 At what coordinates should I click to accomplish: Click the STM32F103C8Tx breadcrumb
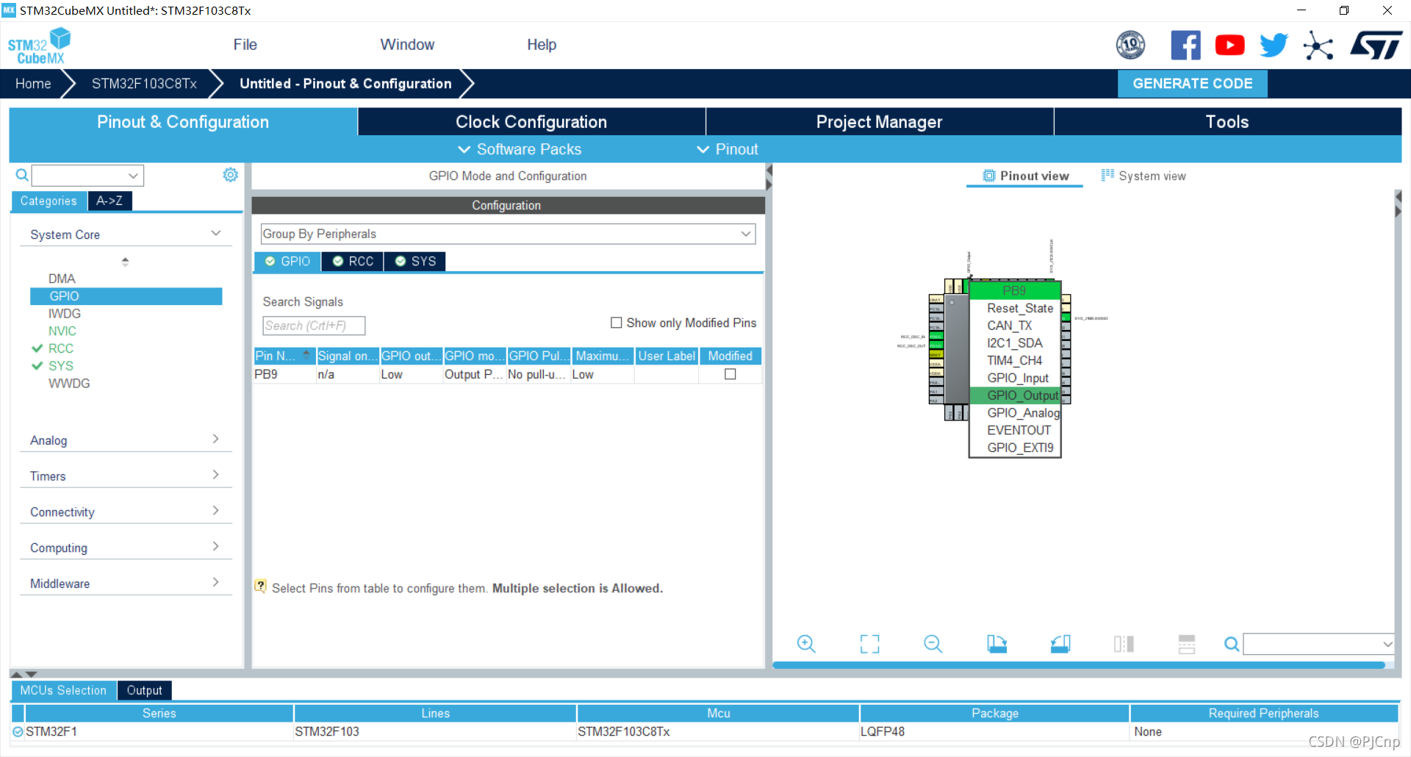pyautogui.click(x=144, y=84)
